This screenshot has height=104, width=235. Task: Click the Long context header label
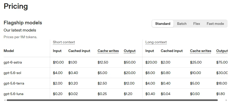156,42
